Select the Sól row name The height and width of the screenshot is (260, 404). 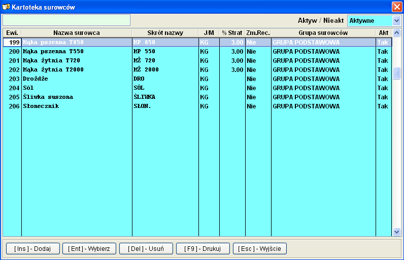28,88
